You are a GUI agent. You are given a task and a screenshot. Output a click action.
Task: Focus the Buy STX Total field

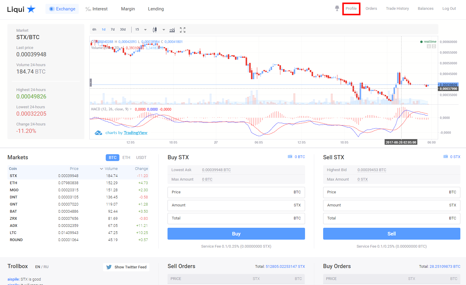click(236, 219)
